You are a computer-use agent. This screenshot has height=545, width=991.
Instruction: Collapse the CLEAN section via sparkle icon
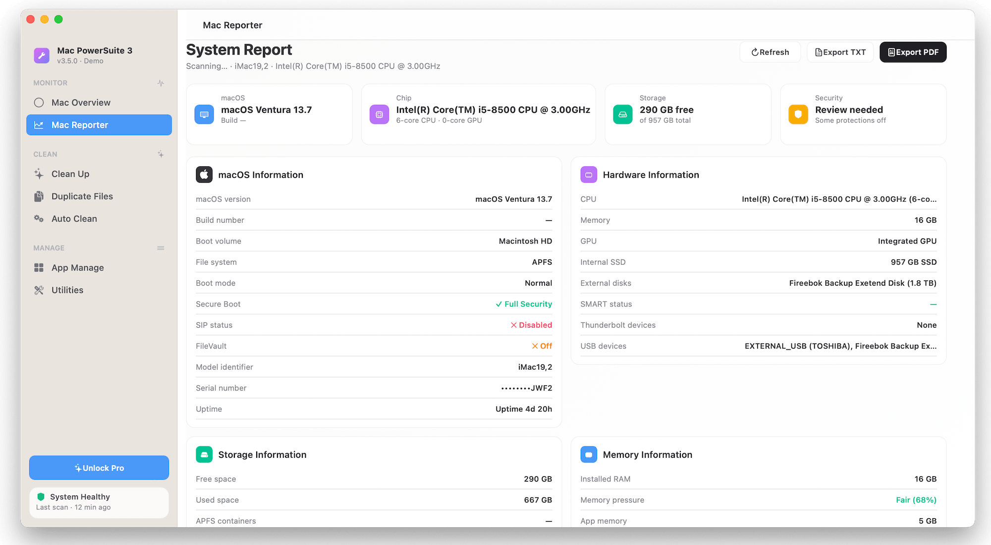161,154
